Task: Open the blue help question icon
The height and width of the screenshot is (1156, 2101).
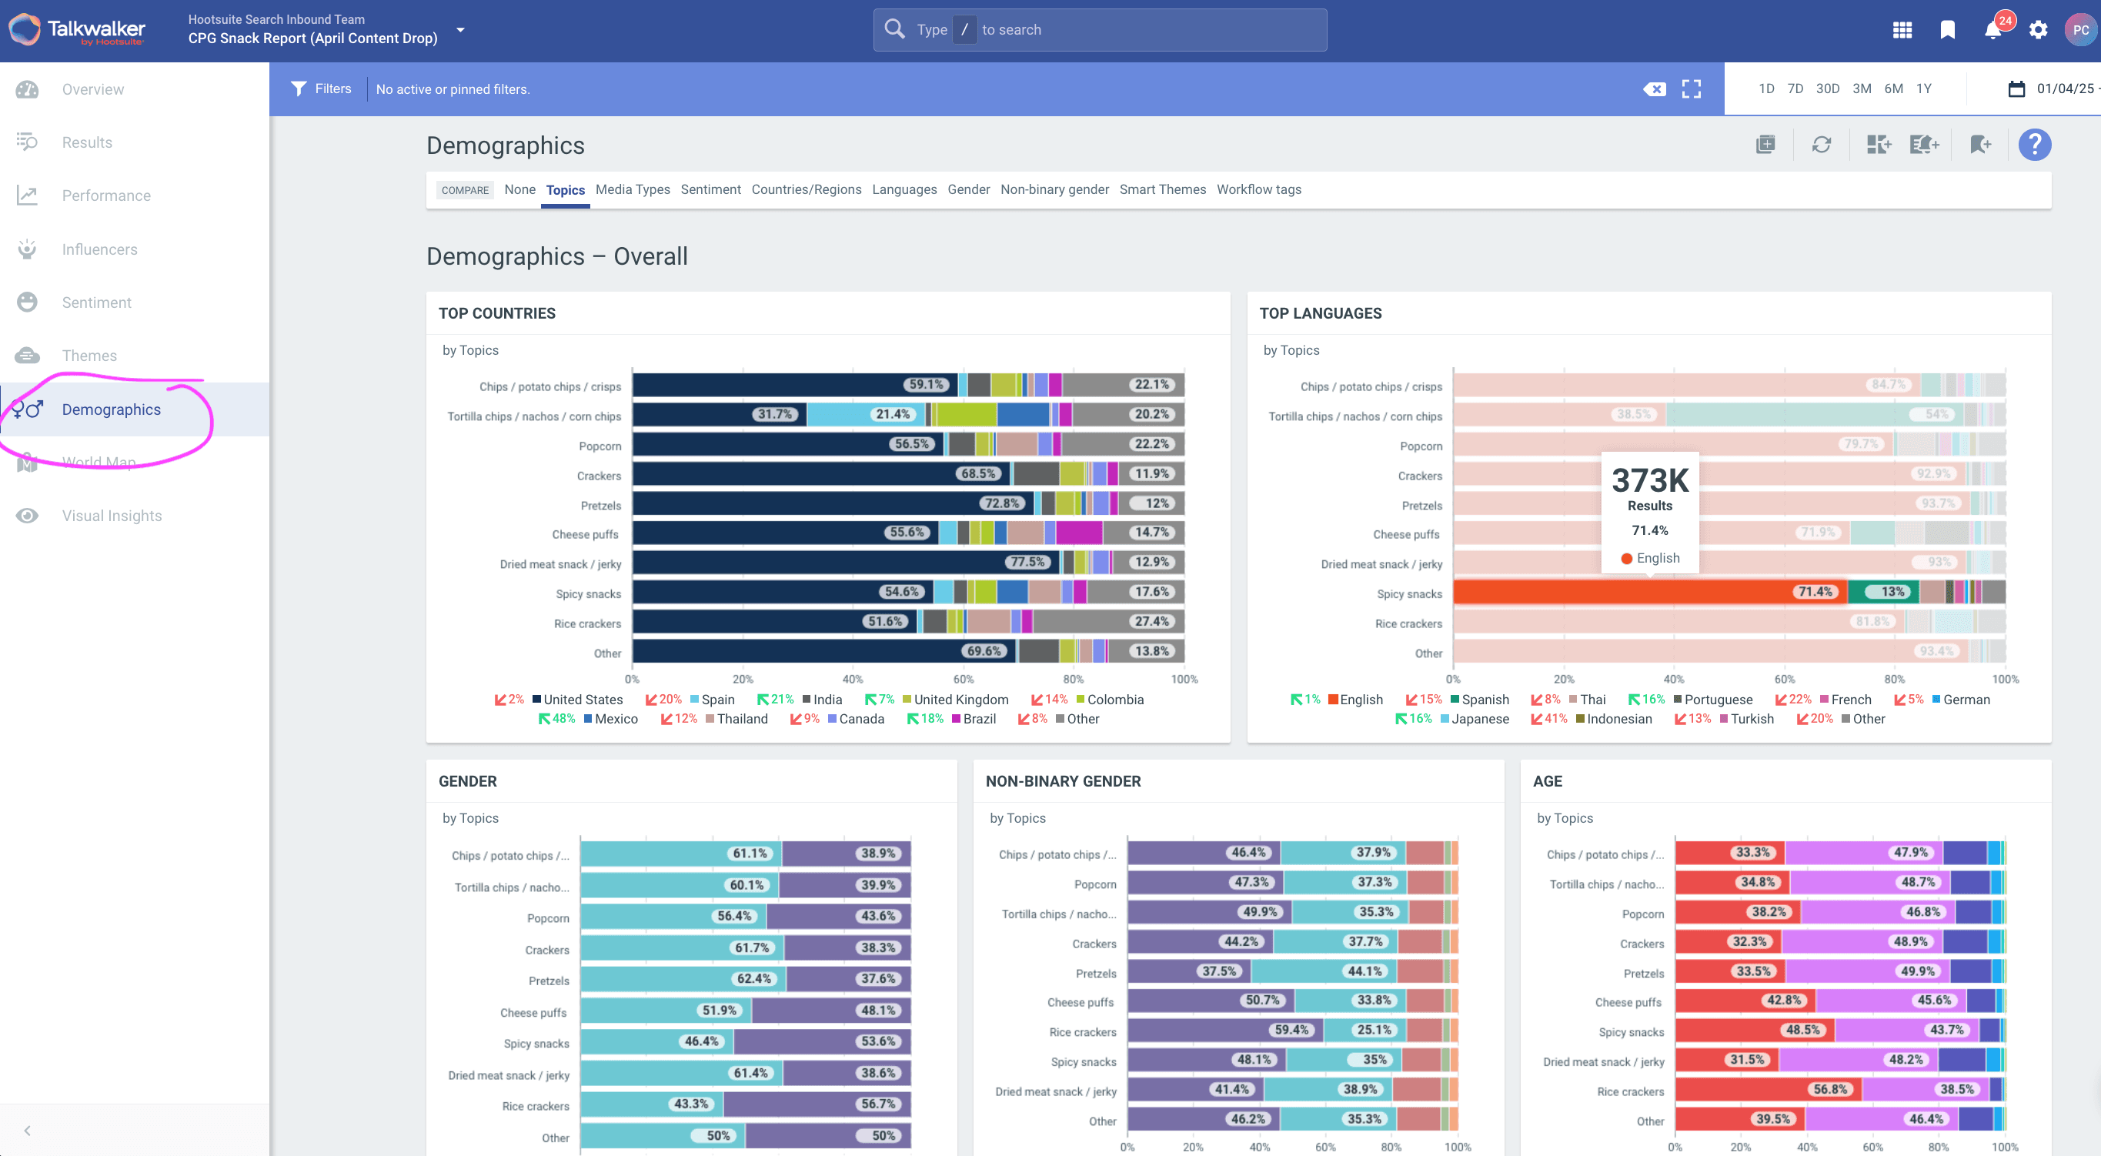Action: coord(2034,145)
